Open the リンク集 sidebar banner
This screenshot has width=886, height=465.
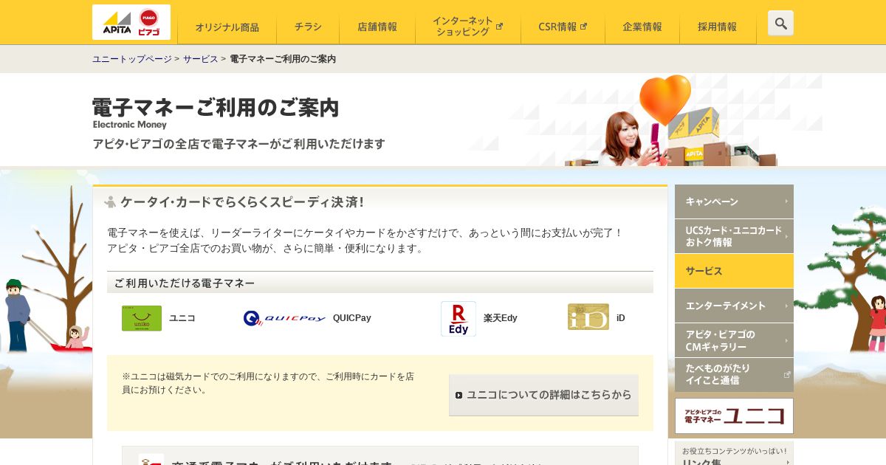[x=734, y=453]
